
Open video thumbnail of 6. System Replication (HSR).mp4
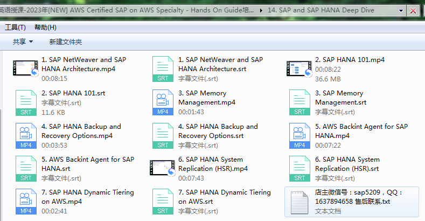(x=163, y=168)
